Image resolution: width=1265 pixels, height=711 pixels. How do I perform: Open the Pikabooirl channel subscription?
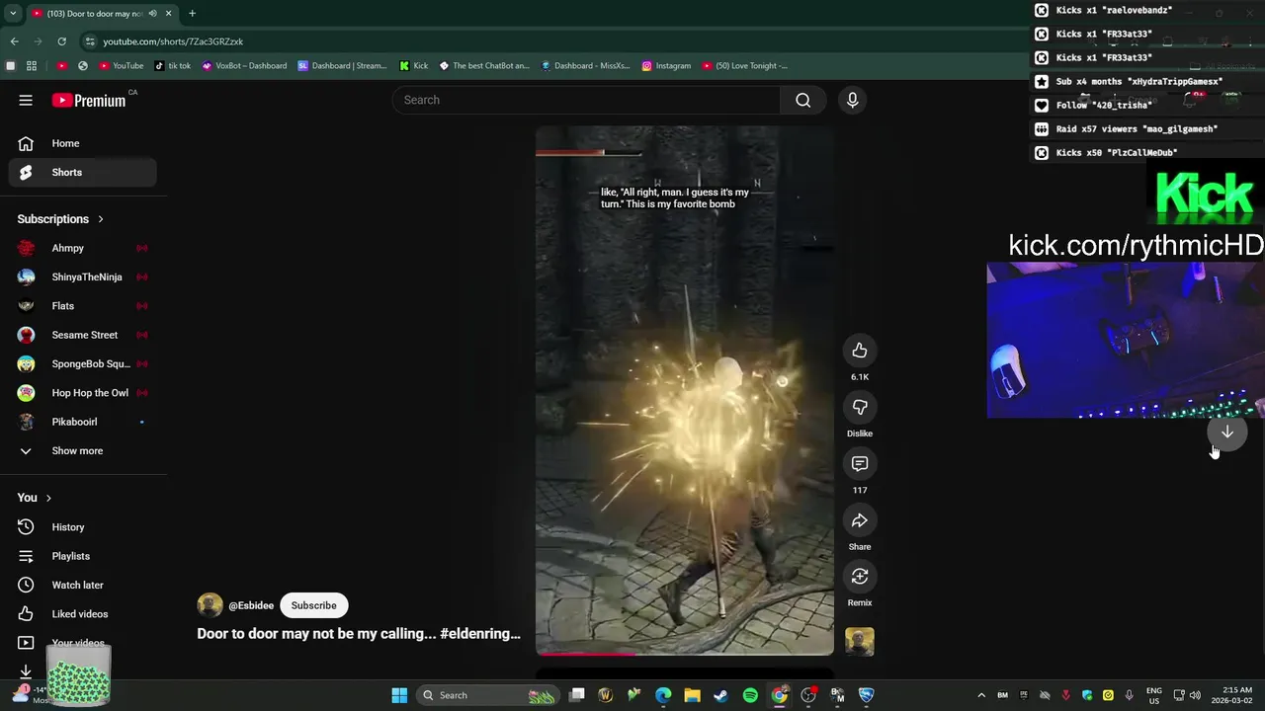(x=83, y=422)
